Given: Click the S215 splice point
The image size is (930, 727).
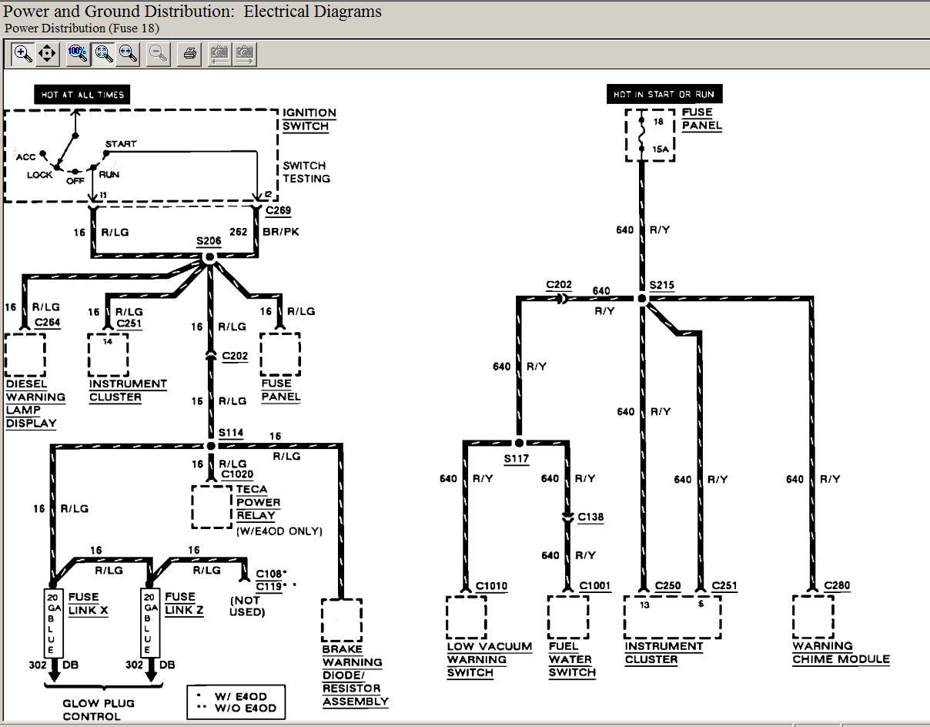Looking at the screenshot, I should click(x=642, y=298).
